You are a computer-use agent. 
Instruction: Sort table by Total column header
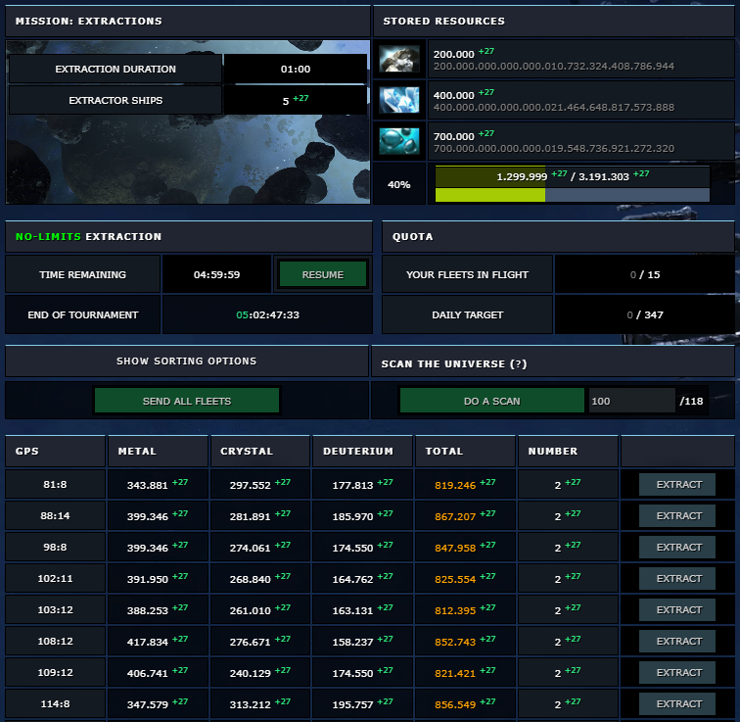tap(465, 451)
